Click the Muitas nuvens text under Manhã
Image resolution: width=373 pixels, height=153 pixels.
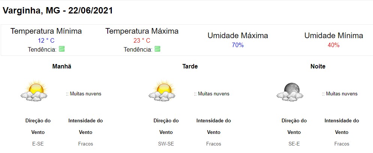coord(86,94)
